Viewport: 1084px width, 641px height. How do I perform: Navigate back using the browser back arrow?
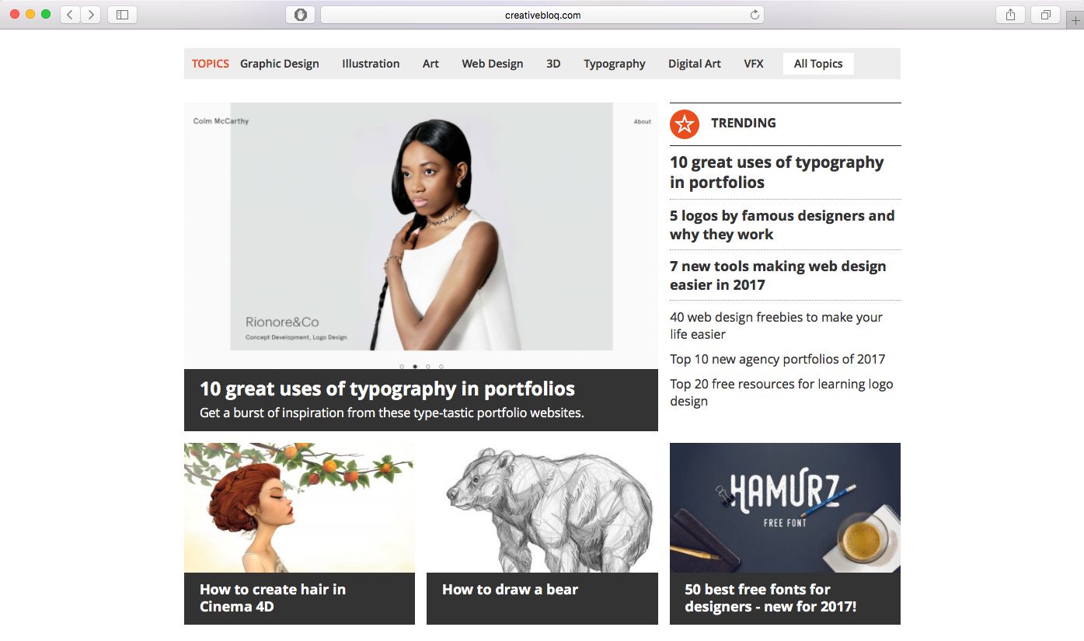point(69,14)
